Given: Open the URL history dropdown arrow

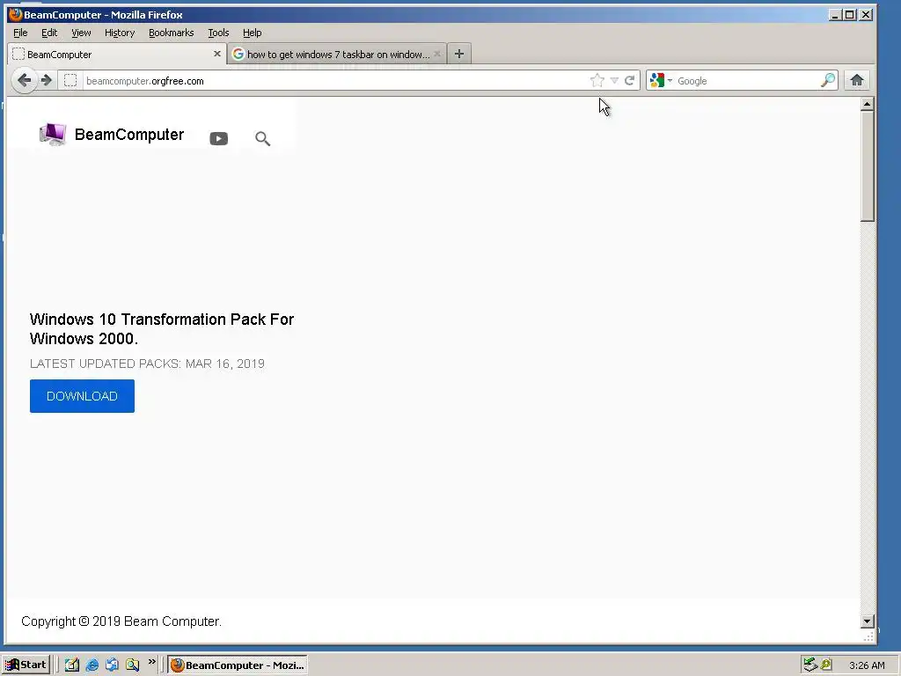Looking at the screenshot, I should tap(614, 80).
